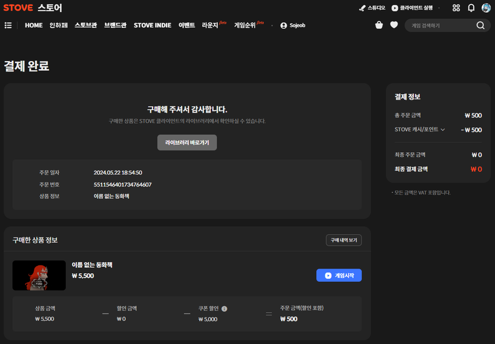Screen dimensions: 495x344
Task: Click the 결제 완료 page heading
Action: [x=27, y=66]
